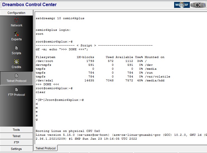Open the Credits icon
Image resolution: width=207 pixels, height=153 pixels.
pyautogui.click(x=16, y=62)
